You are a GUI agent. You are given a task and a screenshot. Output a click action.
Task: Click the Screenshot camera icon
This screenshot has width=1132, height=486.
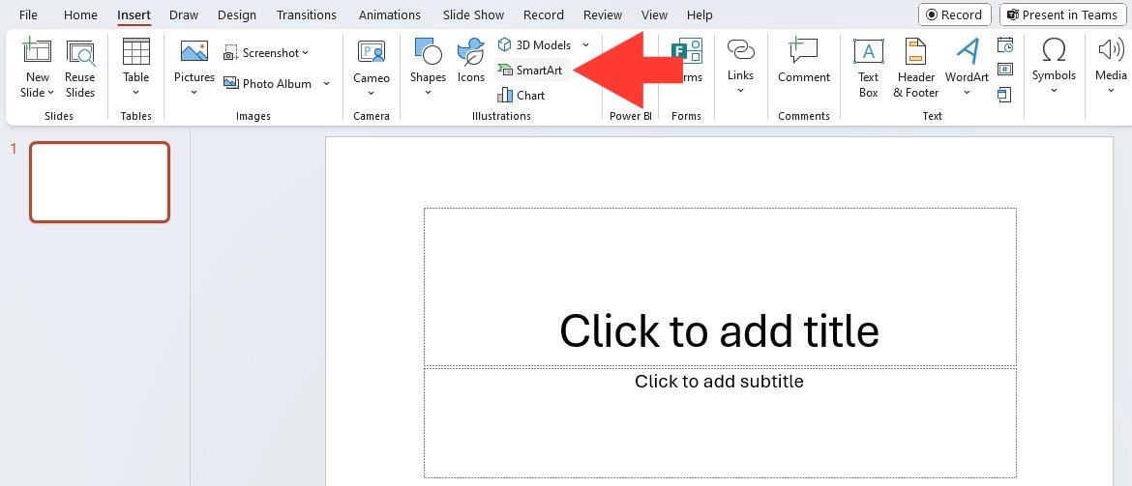tap(231, 53)
